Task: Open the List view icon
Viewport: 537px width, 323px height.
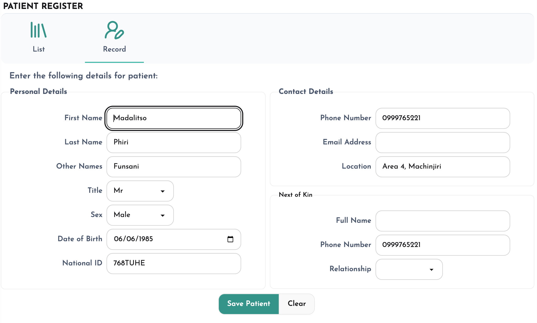Action: tap(39, 30)
